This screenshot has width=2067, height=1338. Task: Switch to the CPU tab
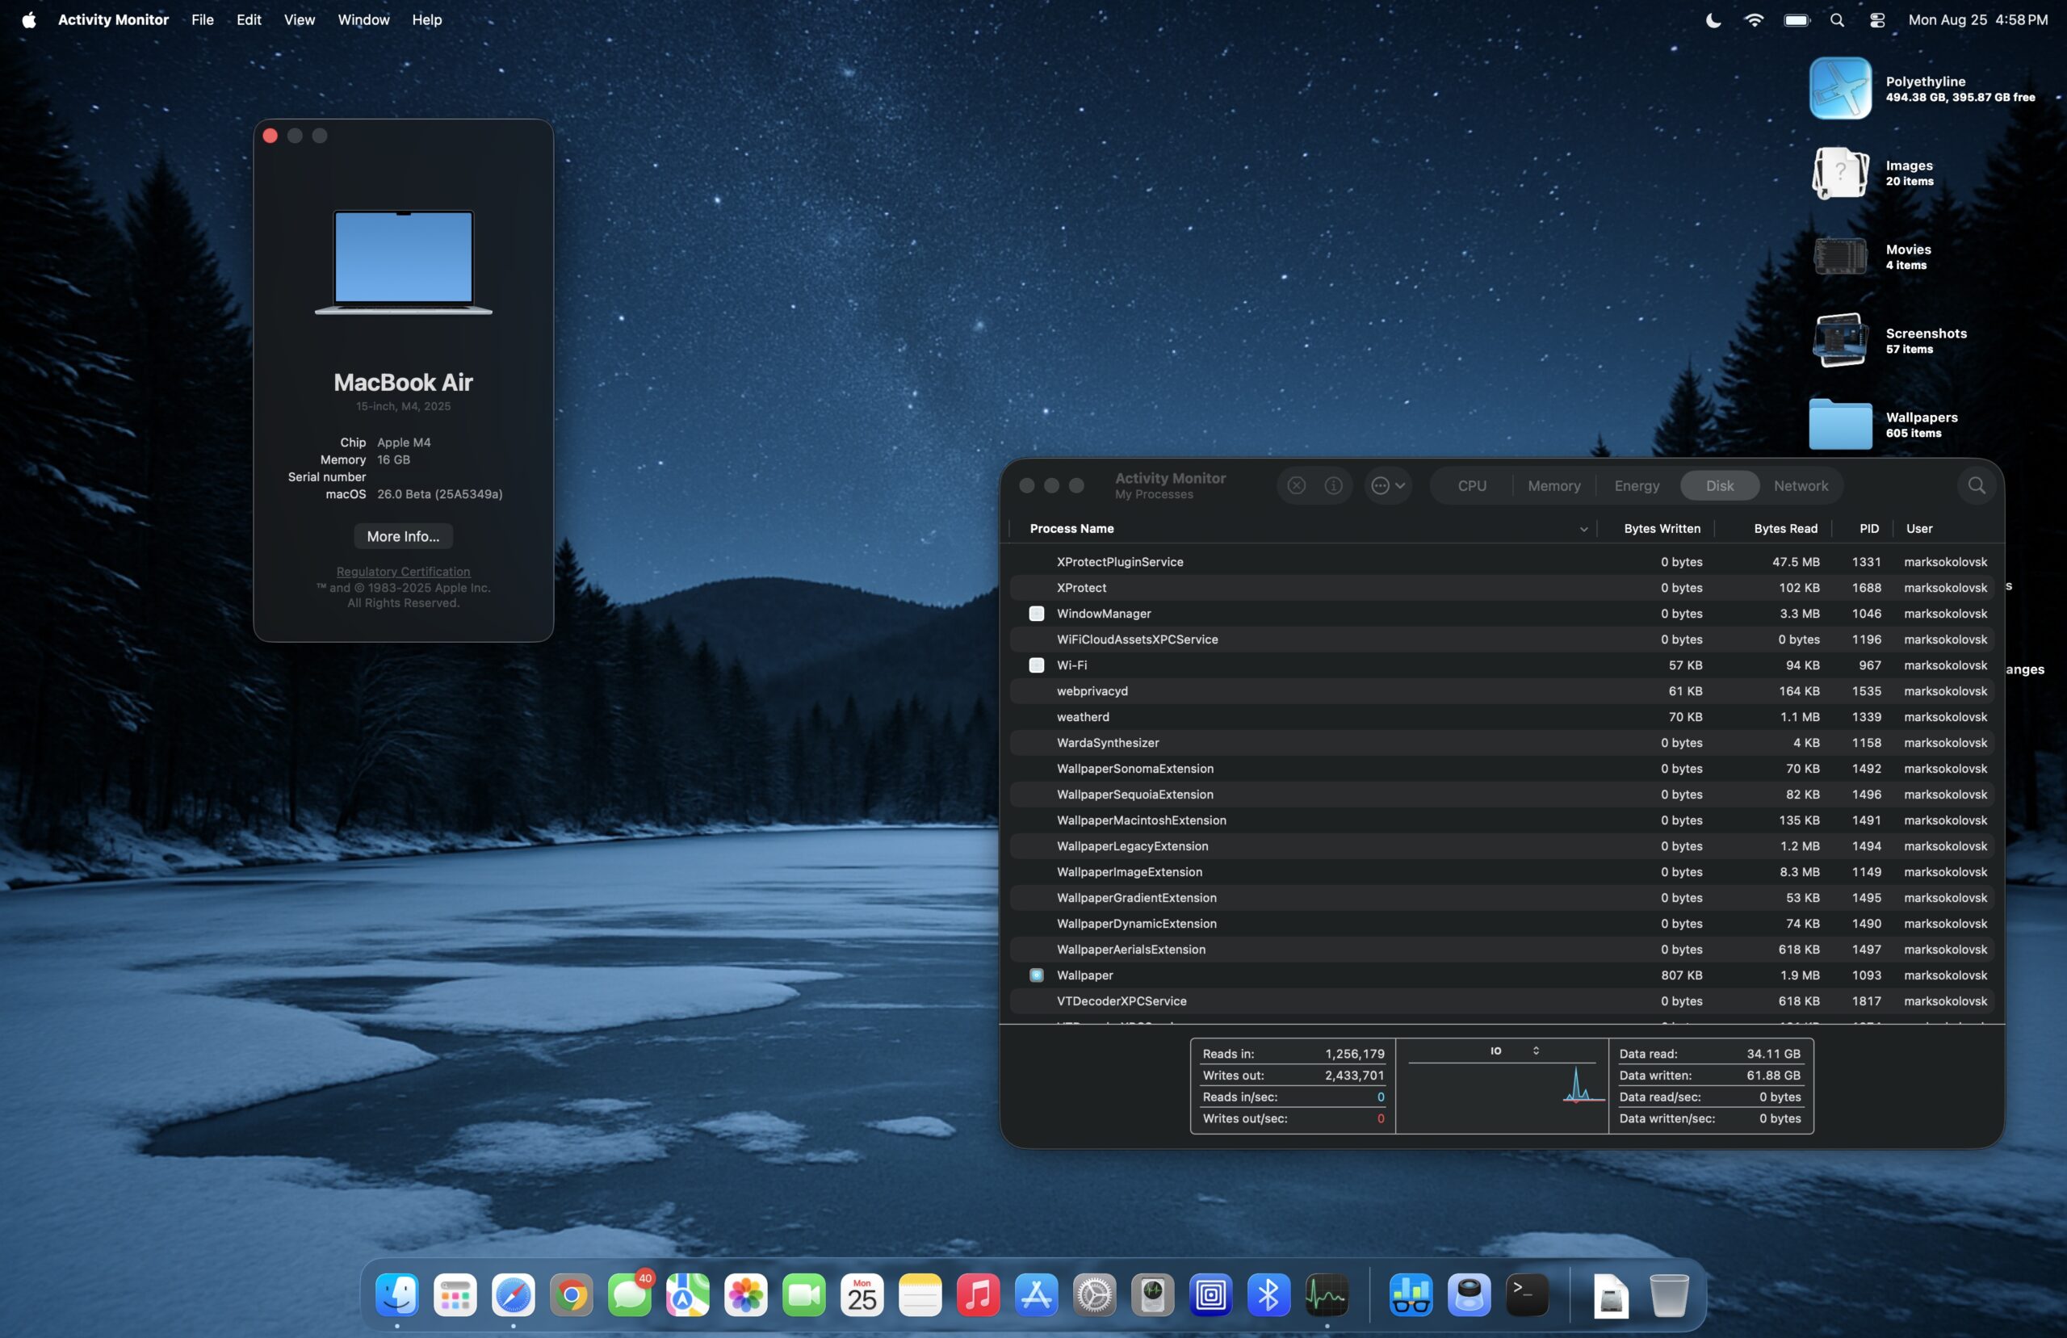[x=1471, y=485]
